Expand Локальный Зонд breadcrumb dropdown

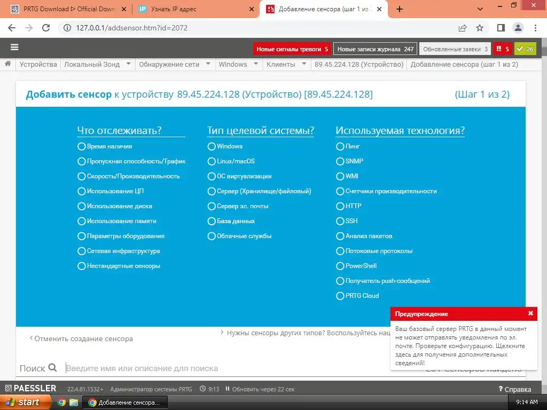pos(128,64)
